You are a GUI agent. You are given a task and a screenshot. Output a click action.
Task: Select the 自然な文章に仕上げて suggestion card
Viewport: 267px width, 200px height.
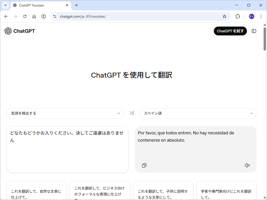coord(36,191)
